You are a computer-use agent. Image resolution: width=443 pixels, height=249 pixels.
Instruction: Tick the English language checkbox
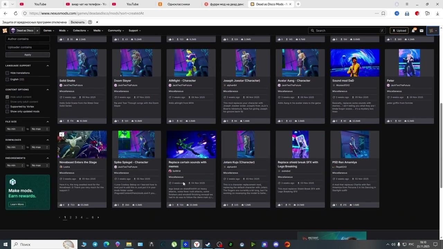click(7, 80)
